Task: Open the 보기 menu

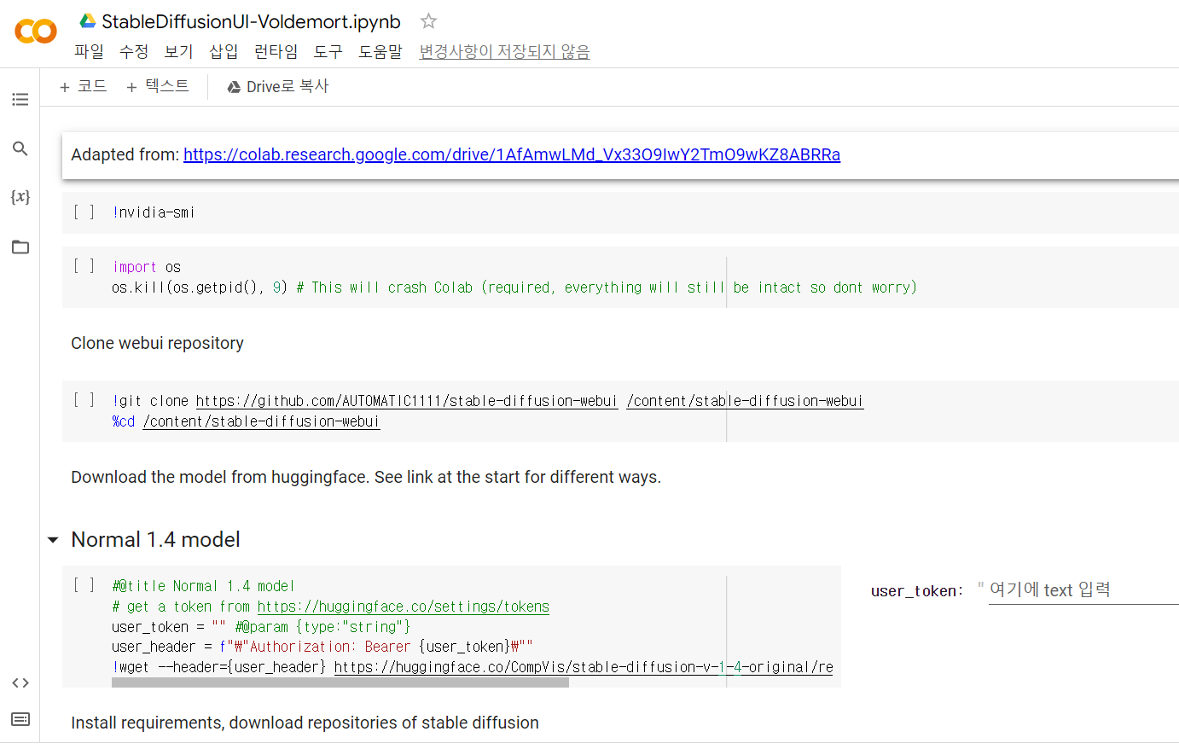Action: click(179, 51)
